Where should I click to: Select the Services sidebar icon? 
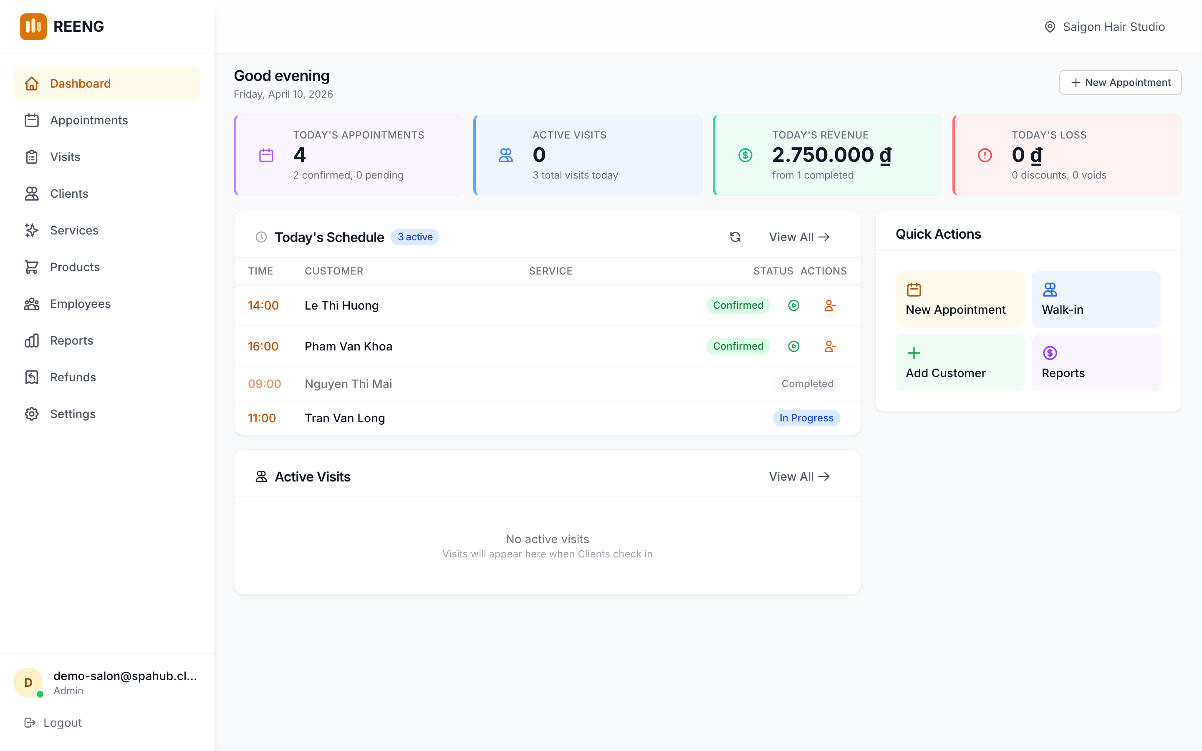pyautogui.click(x=32, y=230)
